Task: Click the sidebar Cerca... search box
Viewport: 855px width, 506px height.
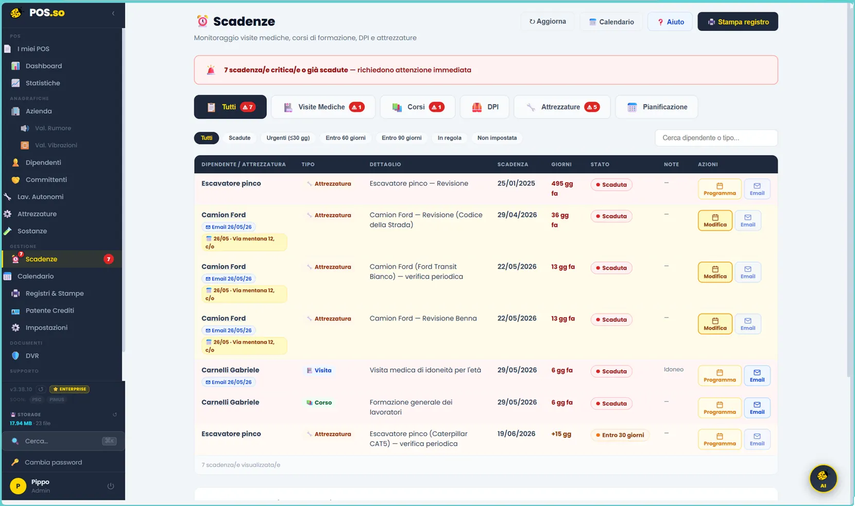Action: coord(63,441)
